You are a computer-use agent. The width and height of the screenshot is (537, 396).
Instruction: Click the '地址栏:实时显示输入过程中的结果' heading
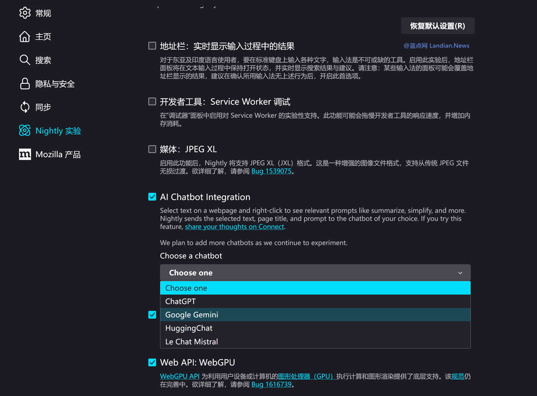227,46
